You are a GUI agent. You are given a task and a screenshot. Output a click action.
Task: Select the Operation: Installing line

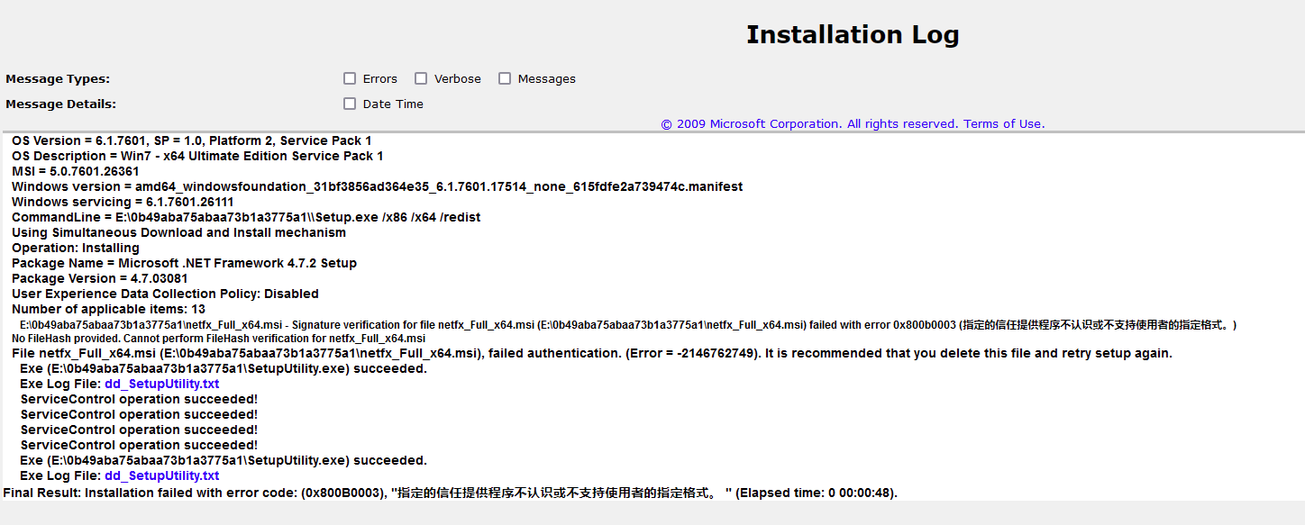click(76, 248)
